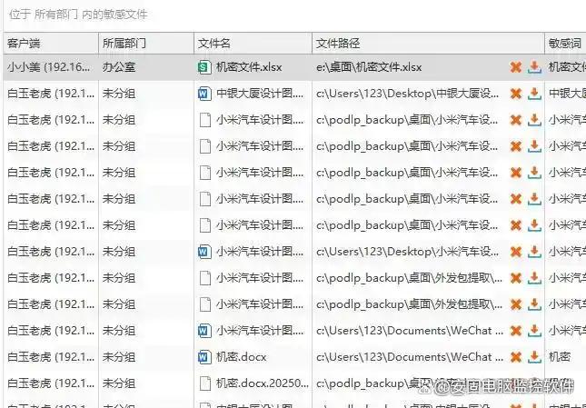586x408 pixels.
Task: Click the green spreadsheet icon of 机密文件.xlsx
Action: pyautogui.click(x=204, y=67)
